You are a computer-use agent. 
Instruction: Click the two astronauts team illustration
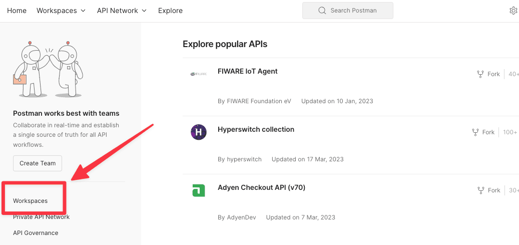click(x=48, y=69)
